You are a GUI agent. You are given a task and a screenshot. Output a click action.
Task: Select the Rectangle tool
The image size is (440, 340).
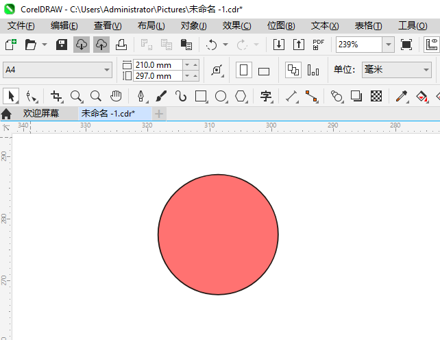[201, 96]
